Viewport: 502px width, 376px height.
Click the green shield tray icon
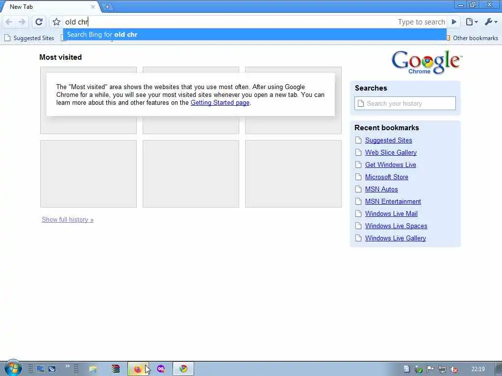[419, 369]
